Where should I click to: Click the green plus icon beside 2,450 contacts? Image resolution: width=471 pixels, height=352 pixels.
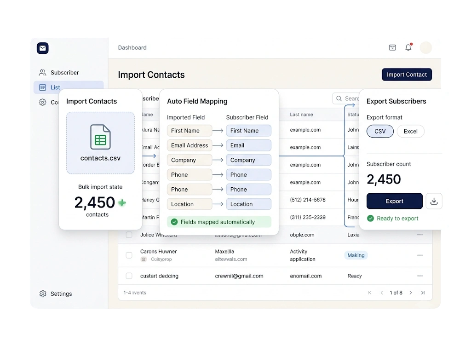(x=122, y=203)
